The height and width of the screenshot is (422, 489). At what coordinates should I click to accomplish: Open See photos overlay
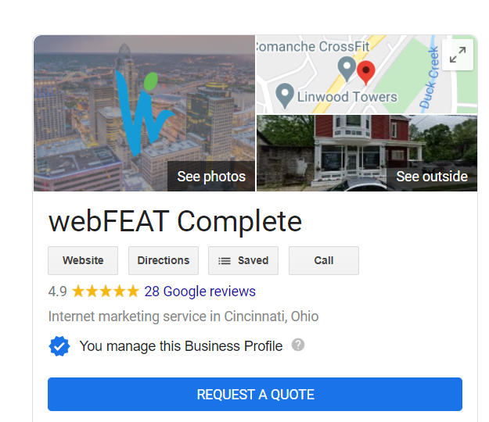pos(211,177)
